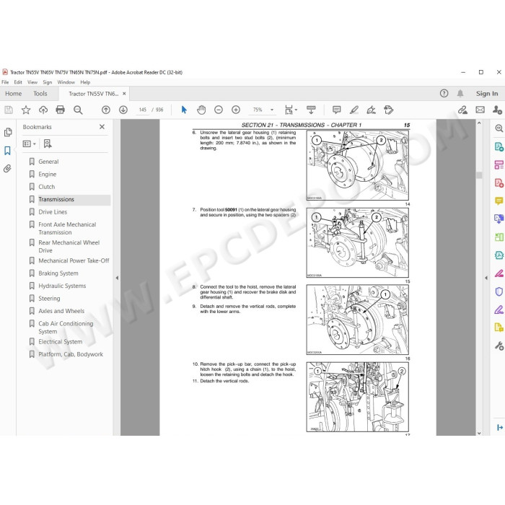
Task: Open the Help menu
Action: point(85,82)
